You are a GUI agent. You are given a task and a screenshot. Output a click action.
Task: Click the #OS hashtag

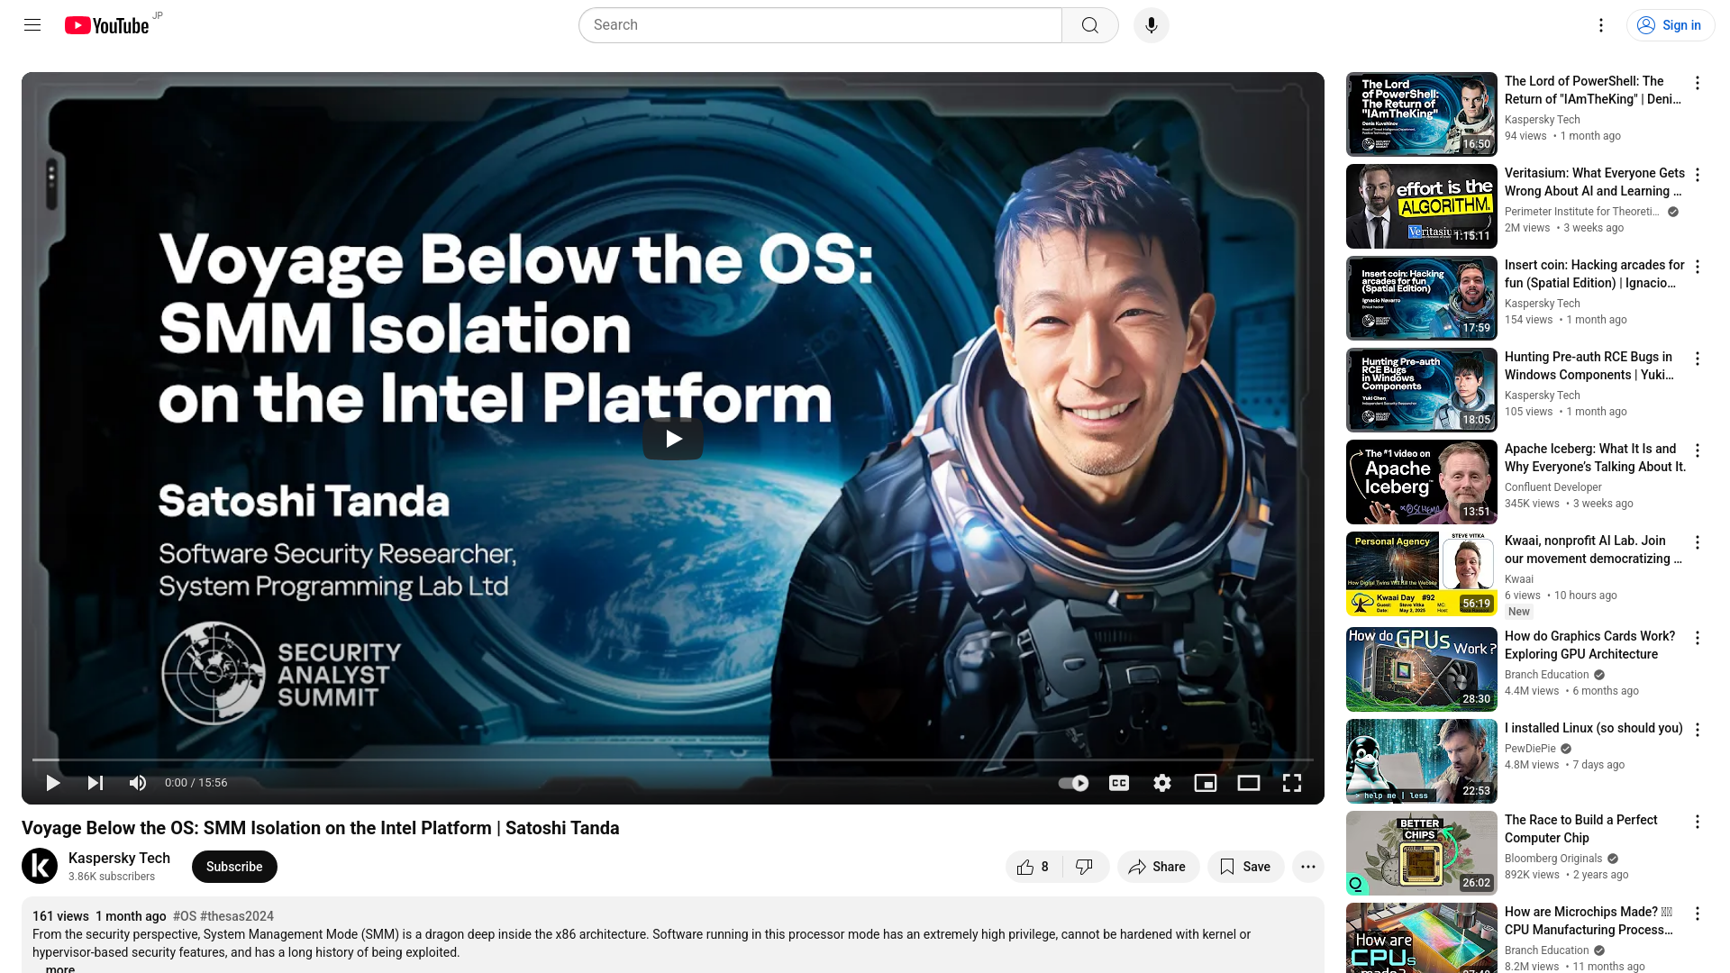(185, 916)
